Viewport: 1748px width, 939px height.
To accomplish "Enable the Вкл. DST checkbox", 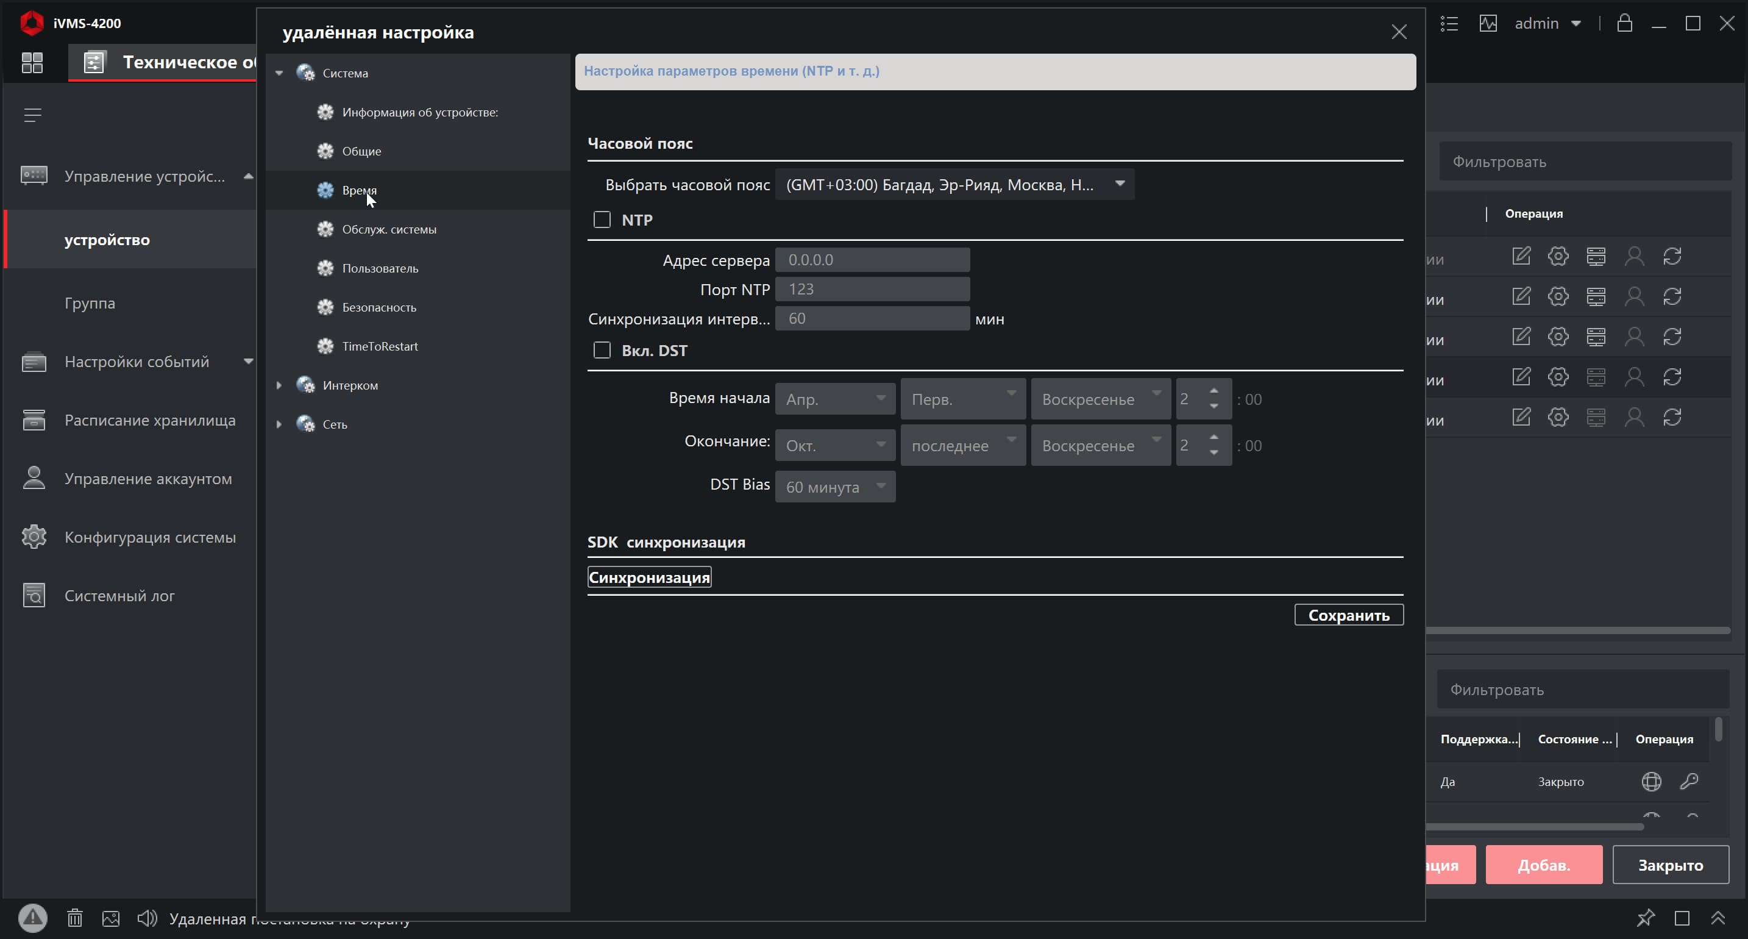I will (601, 349).
